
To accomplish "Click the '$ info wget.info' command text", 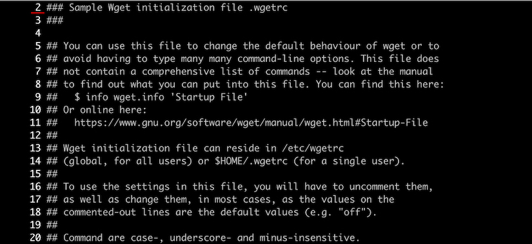I will (121, 97).
